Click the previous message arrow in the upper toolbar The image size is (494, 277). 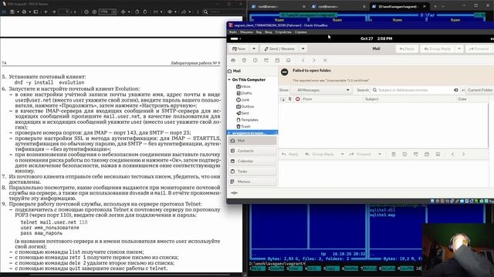(x=303, y=60)
